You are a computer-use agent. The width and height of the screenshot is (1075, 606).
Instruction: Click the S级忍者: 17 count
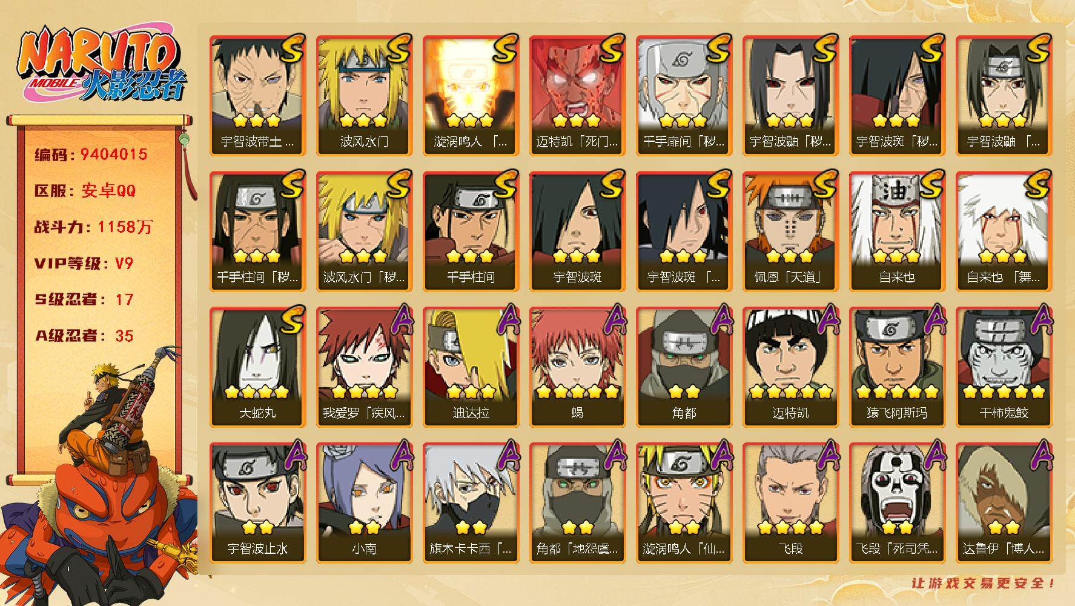coord(84,299)
